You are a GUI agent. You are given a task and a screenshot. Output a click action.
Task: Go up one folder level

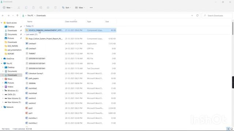coord(17,16)
